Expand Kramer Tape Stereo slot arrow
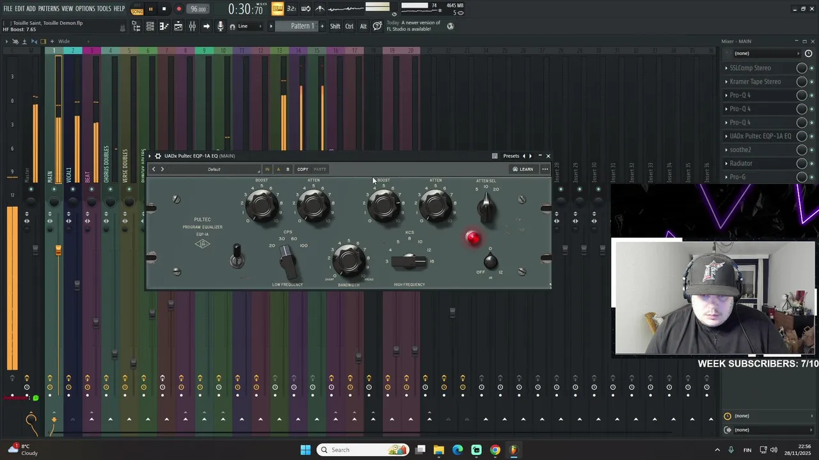The height and width of the screenshot is (460, 819). pyautogui.click(x=726, y=82)
